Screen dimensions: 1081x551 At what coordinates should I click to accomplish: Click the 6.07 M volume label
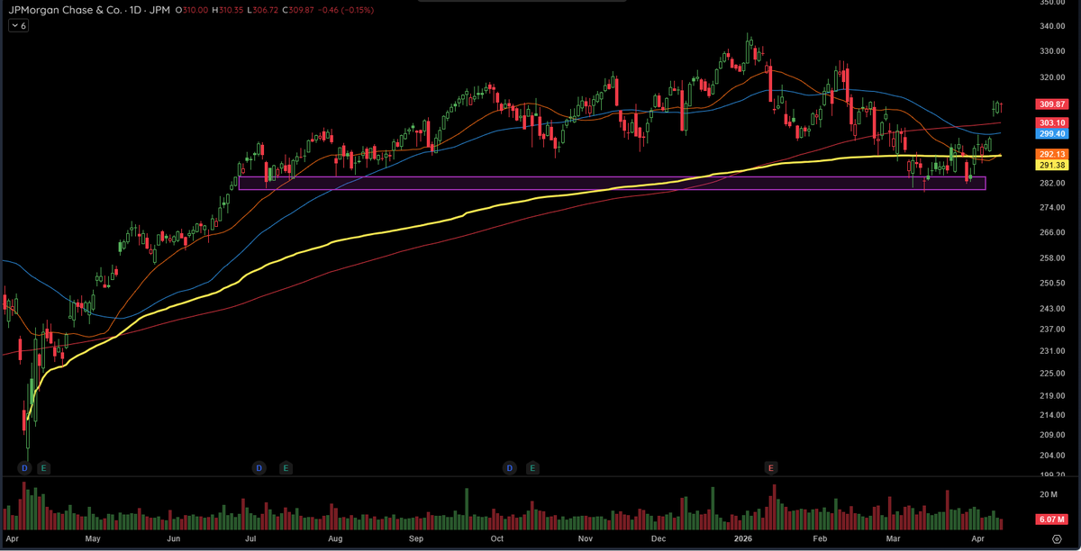[1051, 520]
